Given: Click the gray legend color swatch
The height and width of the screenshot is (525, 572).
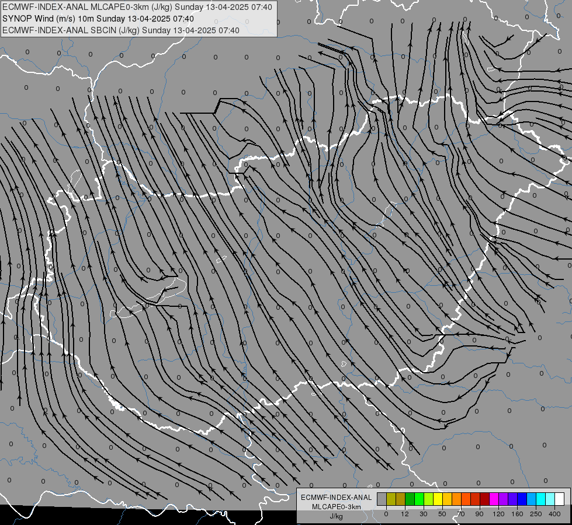Looking at the screenshot, I should click(382, 499).
